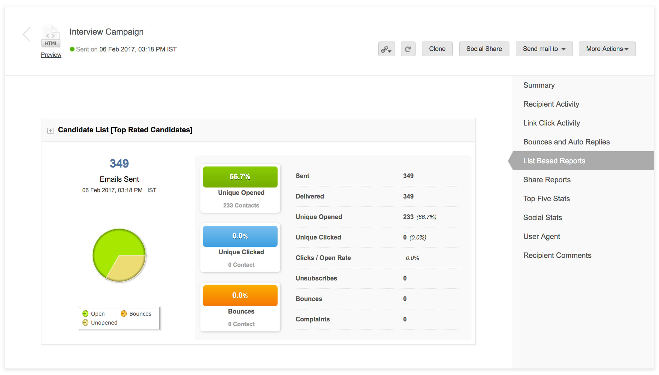The image size is (659, 375).
Task: Click the green Unique Opened 66.7% bar
Action: 240,177
